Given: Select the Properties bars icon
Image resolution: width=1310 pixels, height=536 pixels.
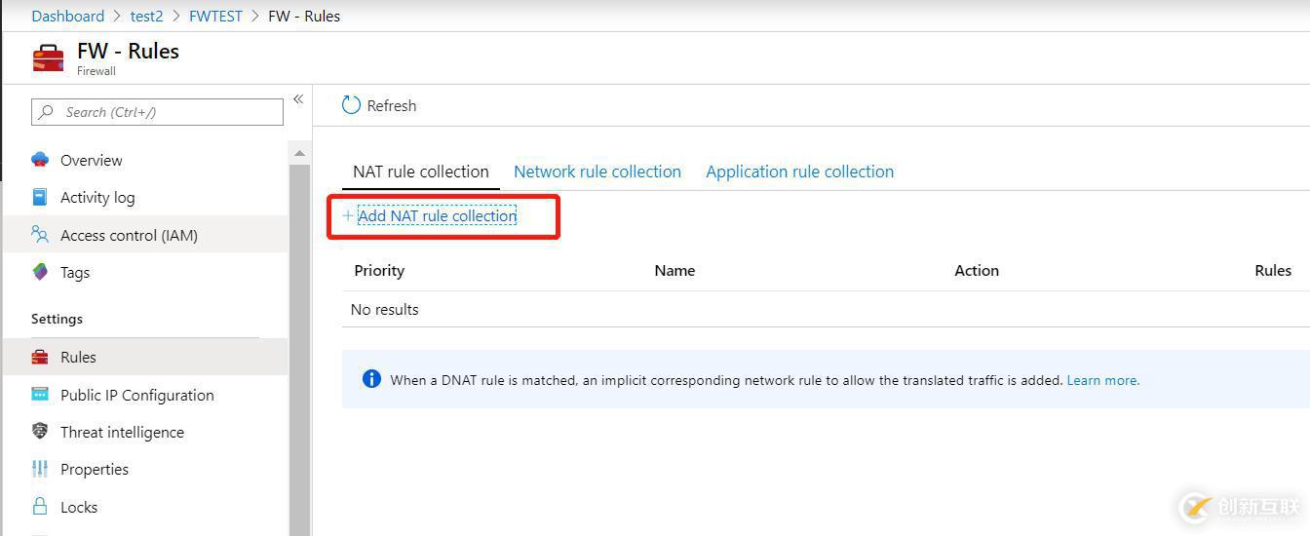Looking at the screenshot, I should click(x=40, y=469).
